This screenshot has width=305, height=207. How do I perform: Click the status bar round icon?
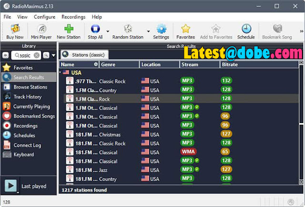pos(291,202)
